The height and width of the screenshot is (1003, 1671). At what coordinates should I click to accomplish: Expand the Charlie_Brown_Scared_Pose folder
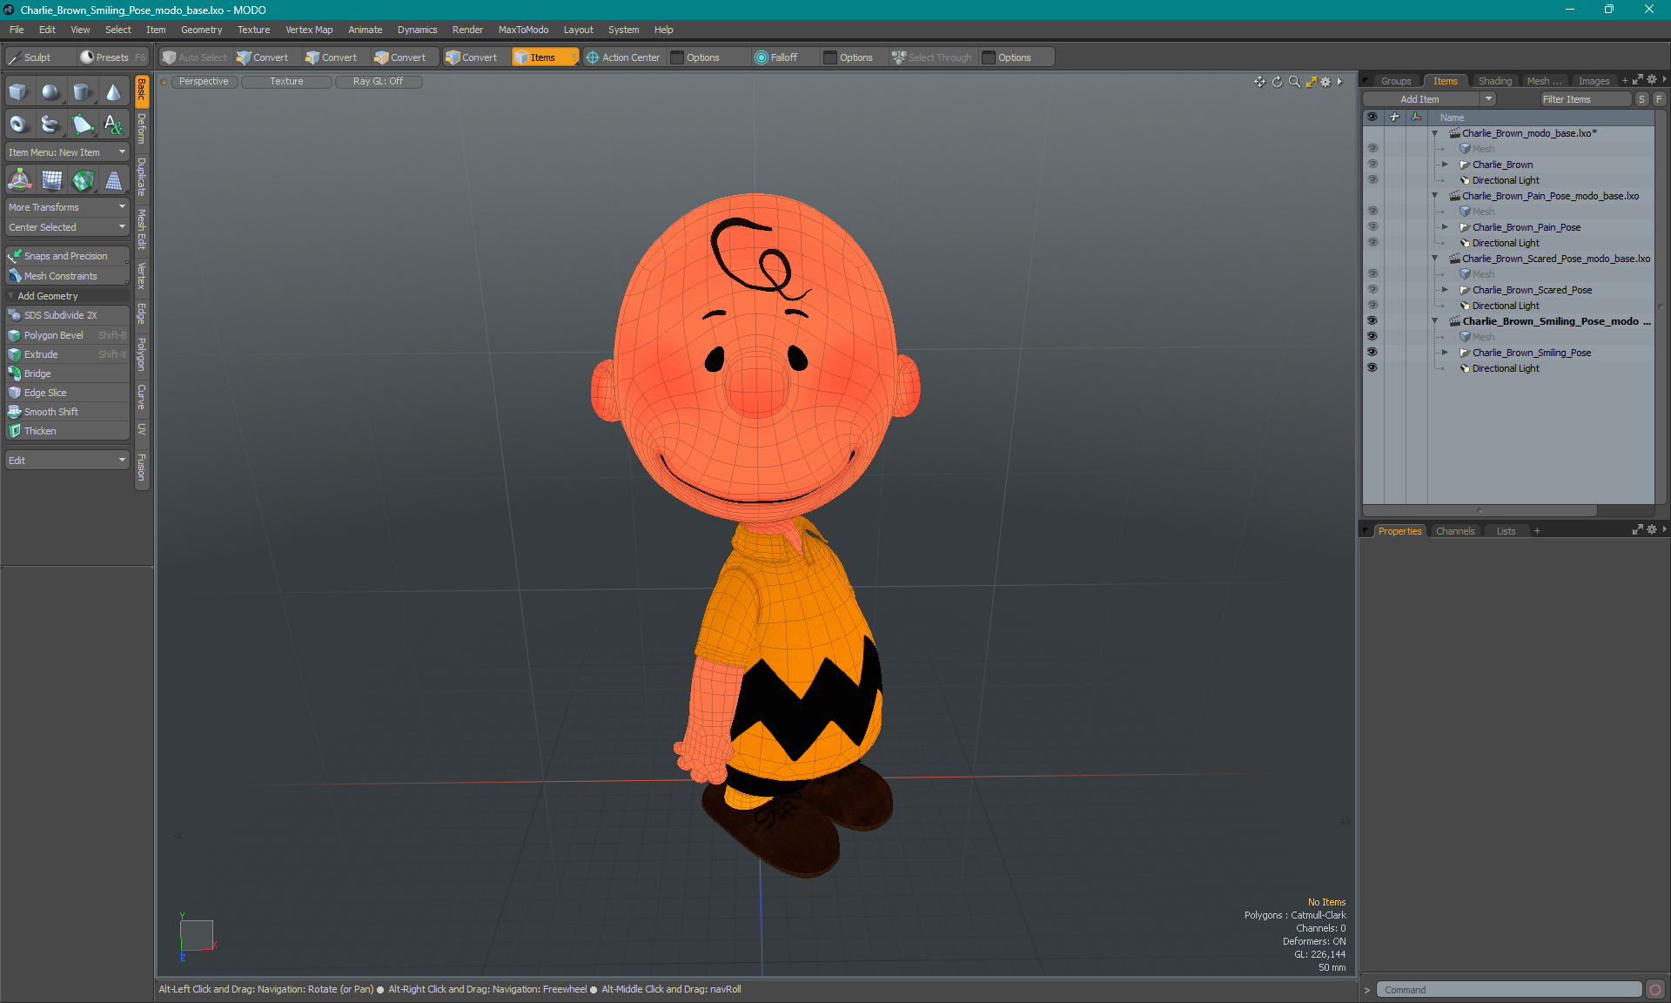tap(1445, 290)
